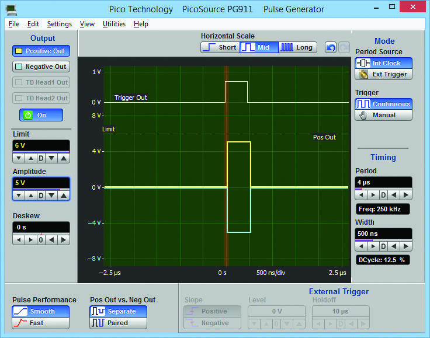Open the Utilities menu
The width and height of the screenshot is (430, 338).
coord(114,24)
